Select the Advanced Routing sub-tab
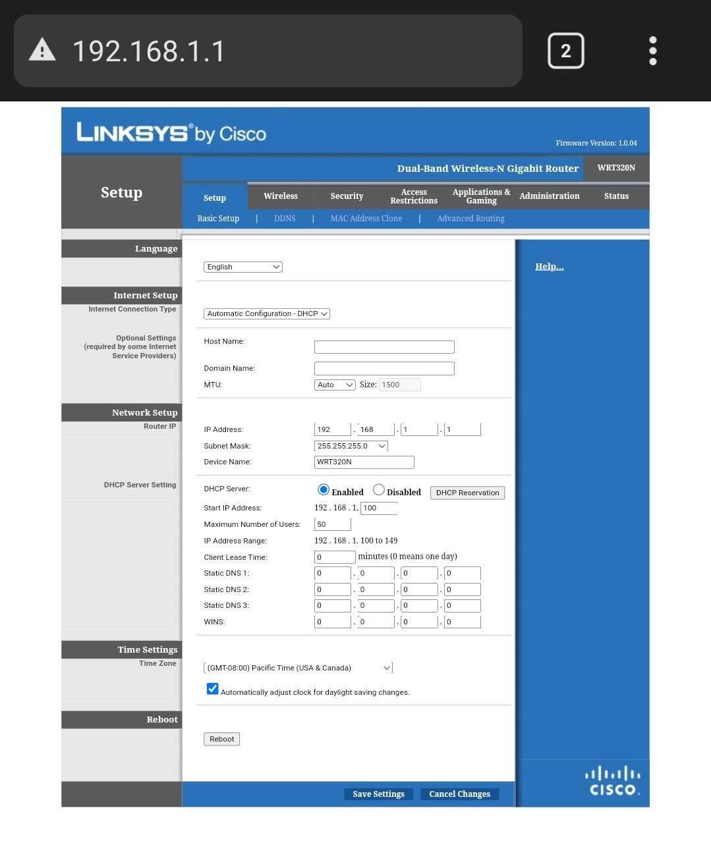 [x=471, y=219]
